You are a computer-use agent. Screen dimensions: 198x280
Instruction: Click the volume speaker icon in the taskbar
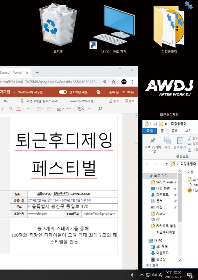click(x=154, y=275)
